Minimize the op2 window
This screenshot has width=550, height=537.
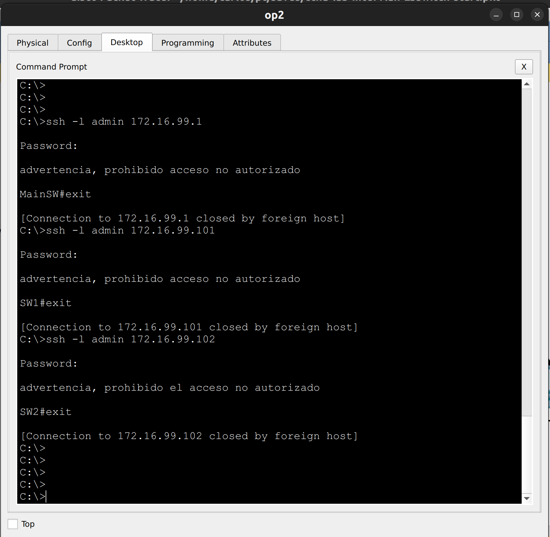pos(496,14)
